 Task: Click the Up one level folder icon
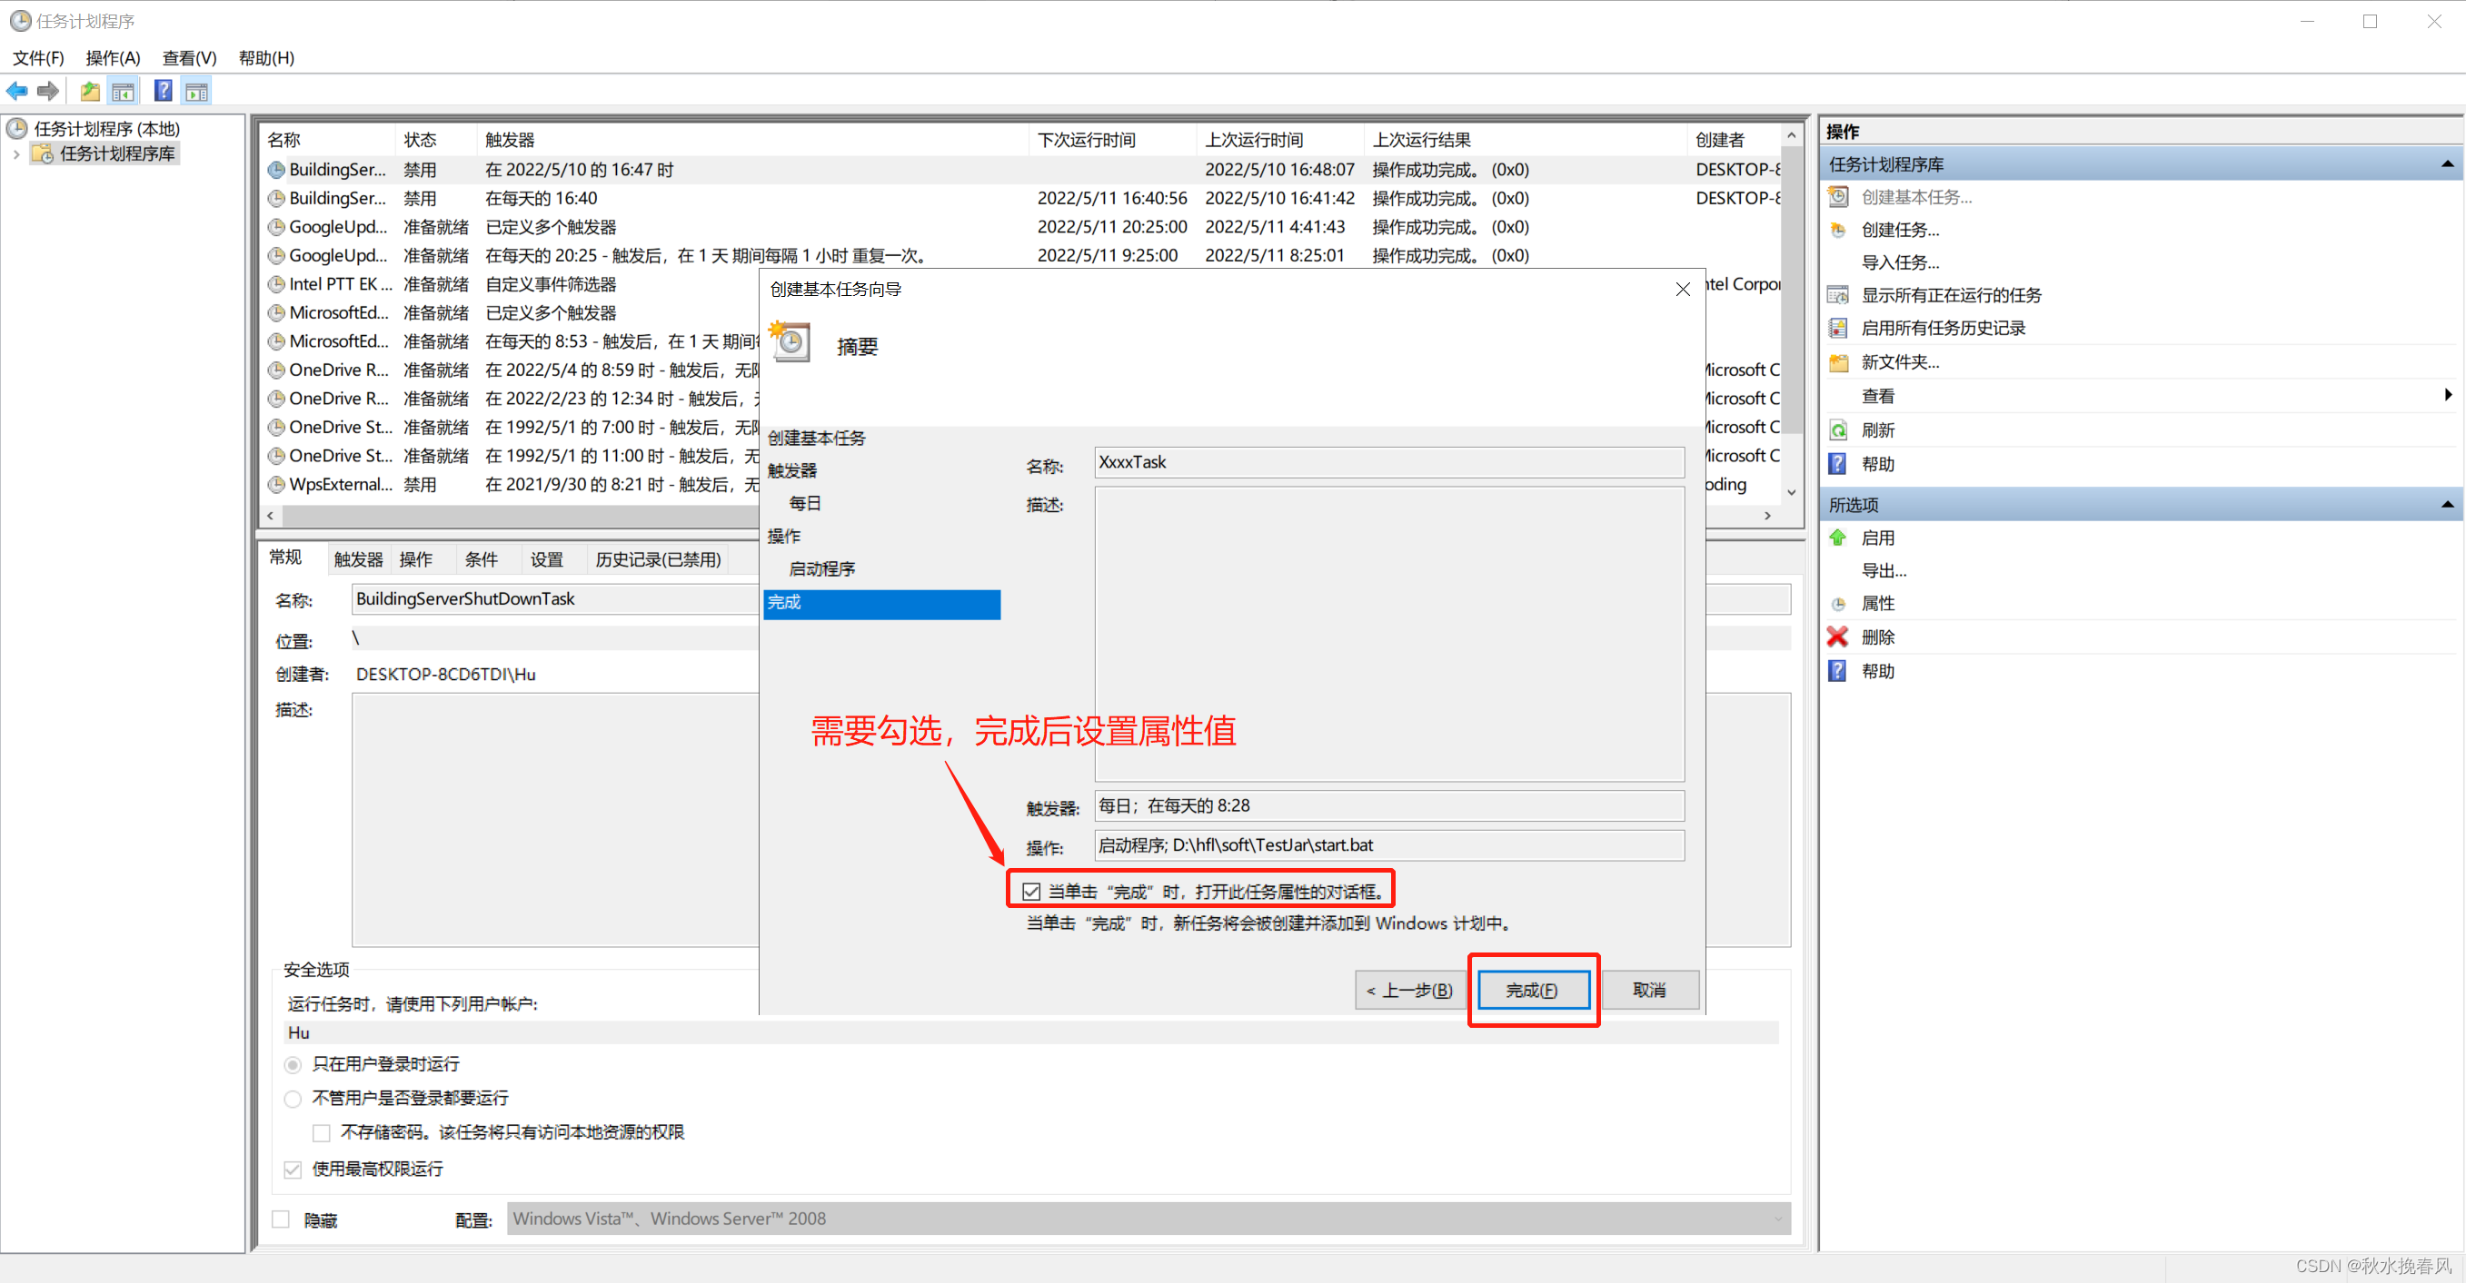(x=90, y=91)
